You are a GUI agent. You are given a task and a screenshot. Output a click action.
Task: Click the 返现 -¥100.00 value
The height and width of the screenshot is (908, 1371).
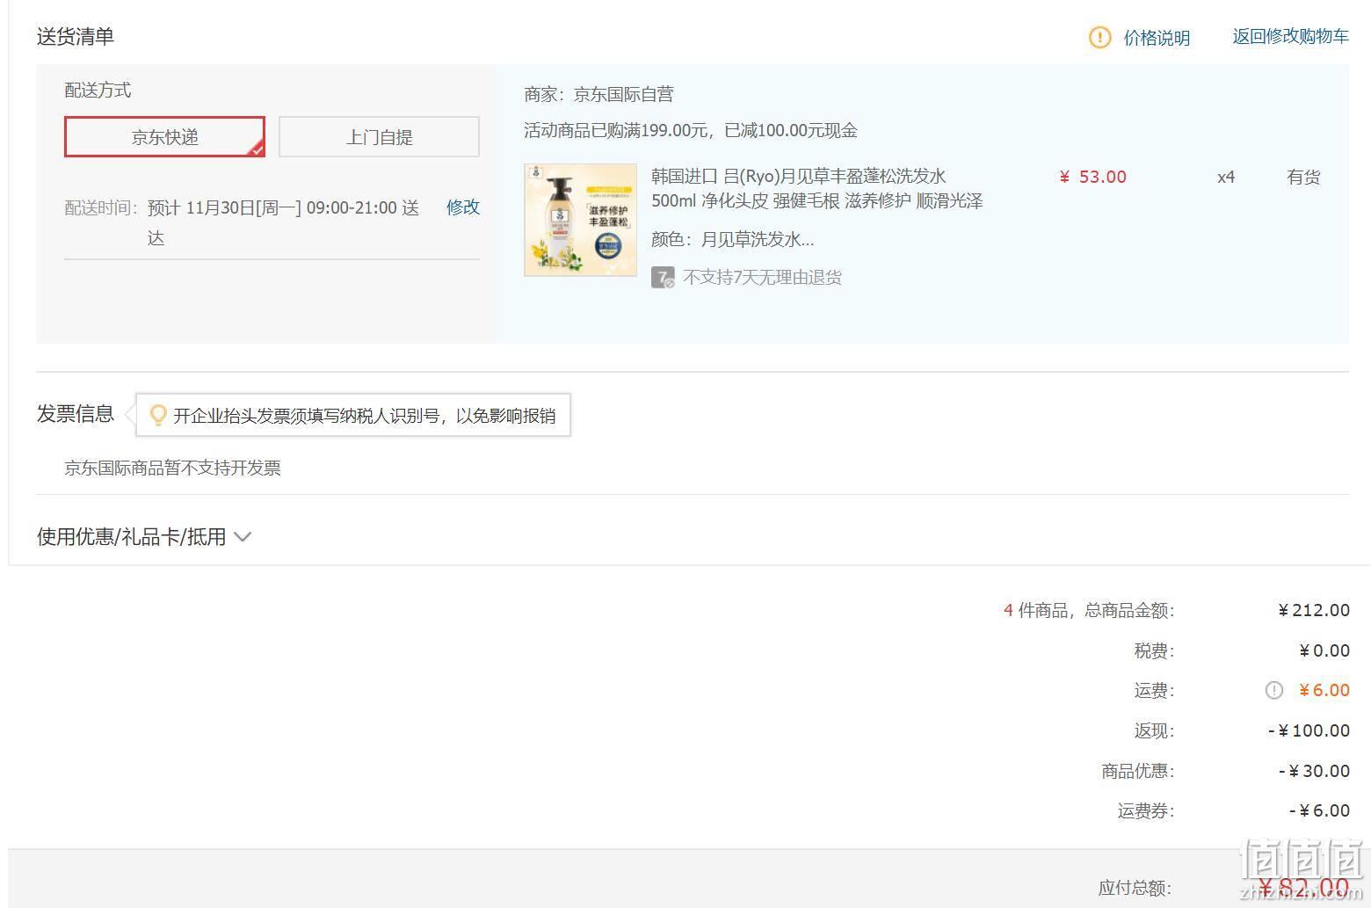[1309, 730]
